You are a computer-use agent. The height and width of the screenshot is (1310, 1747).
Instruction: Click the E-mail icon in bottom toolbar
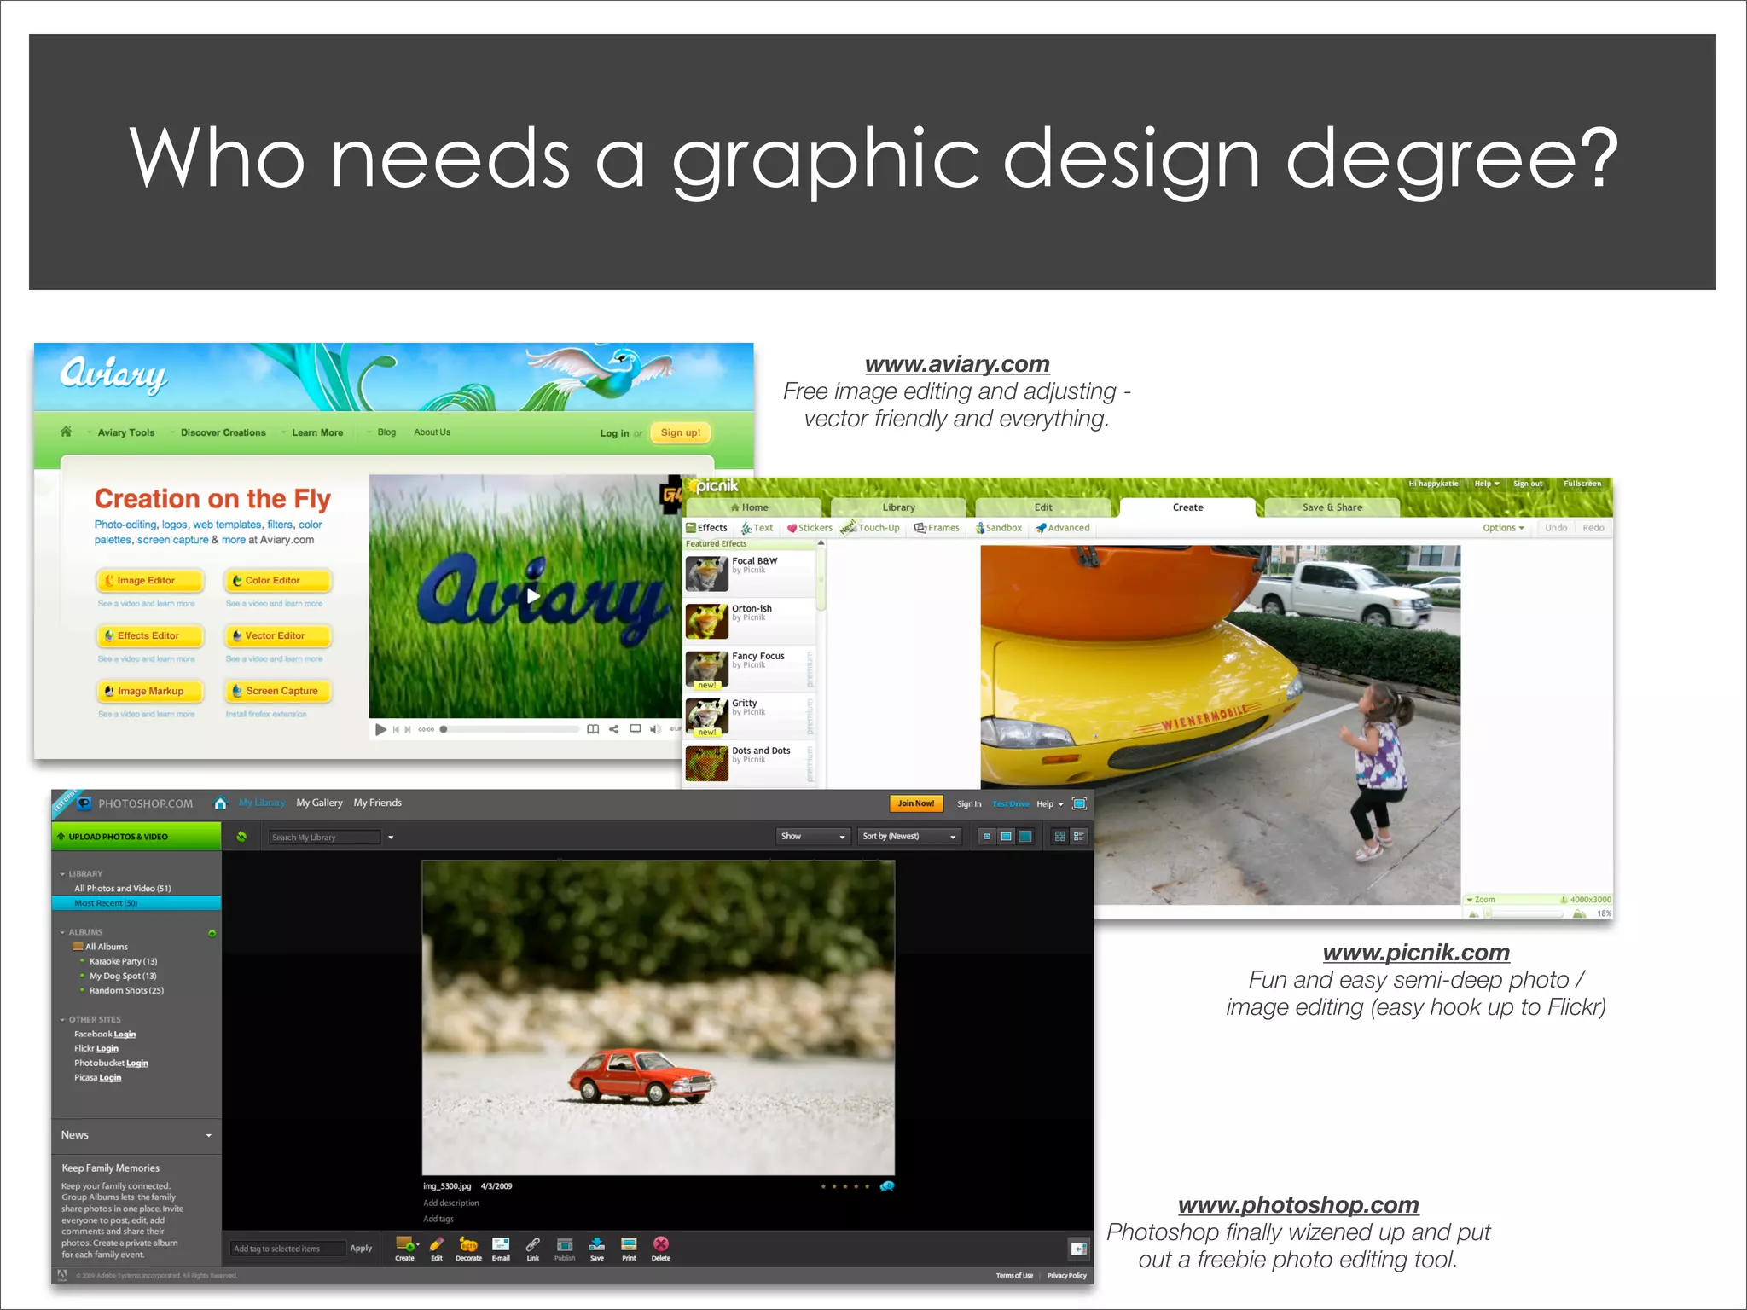501,1245
